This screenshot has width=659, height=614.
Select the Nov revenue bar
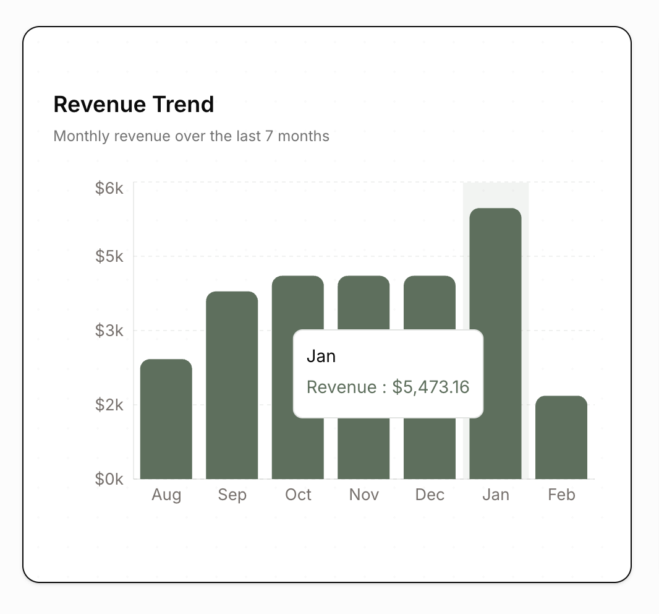pyautogui.click(x=364, y=303)
